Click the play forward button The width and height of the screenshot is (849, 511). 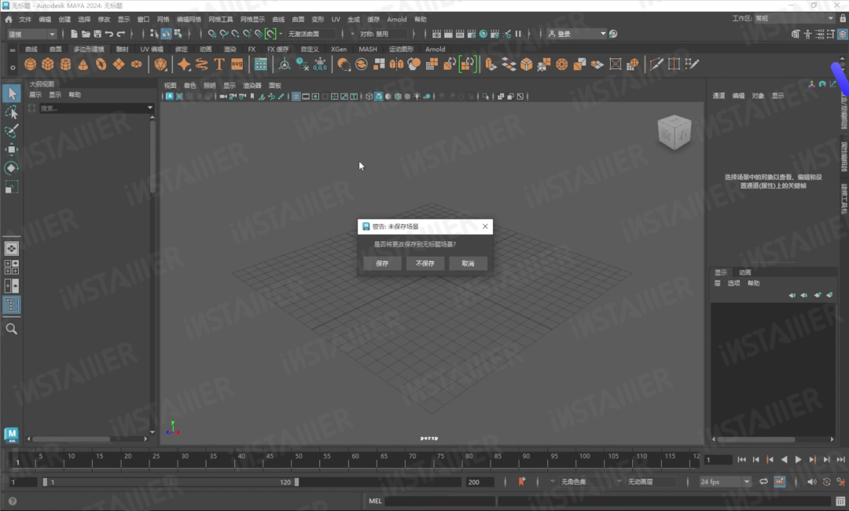[x=798, y=460]
